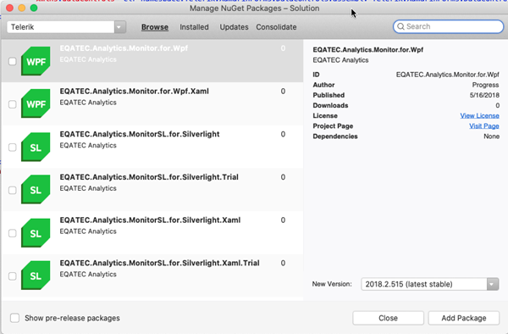508x334 pixels.
Task: Focus the Search input field
Action: (449, 26)
